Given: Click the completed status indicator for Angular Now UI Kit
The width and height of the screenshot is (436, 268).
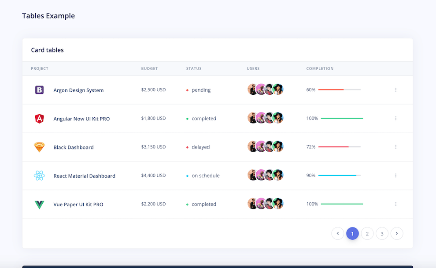Looking at the screenshot, I should point(188,118).
